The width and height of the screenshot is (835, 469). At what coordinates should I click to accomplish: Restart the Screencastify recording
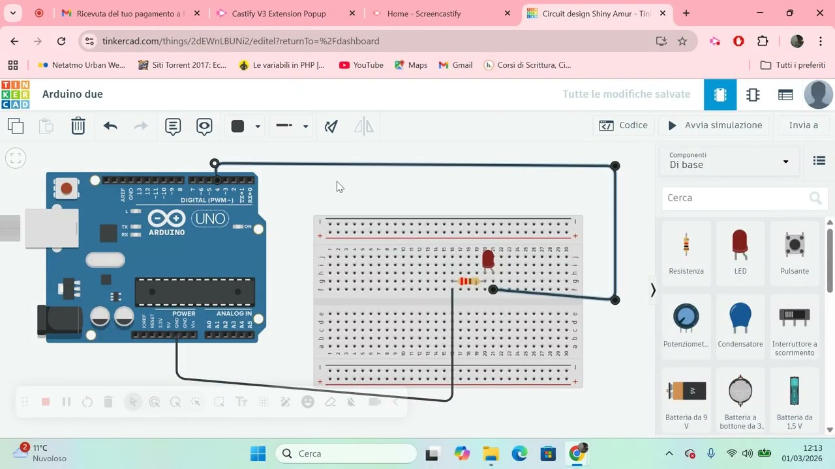pyautogui.click(x=87, y=402)
